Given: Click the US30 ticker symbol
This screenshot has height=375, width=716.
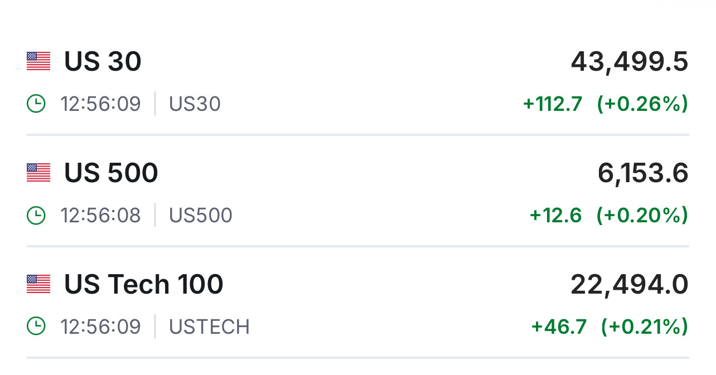Looking at the screenshot, I should [x=195, y=104].
